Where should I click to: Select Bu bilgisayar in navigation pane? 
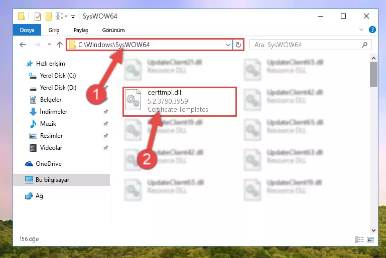coord(62,180)
